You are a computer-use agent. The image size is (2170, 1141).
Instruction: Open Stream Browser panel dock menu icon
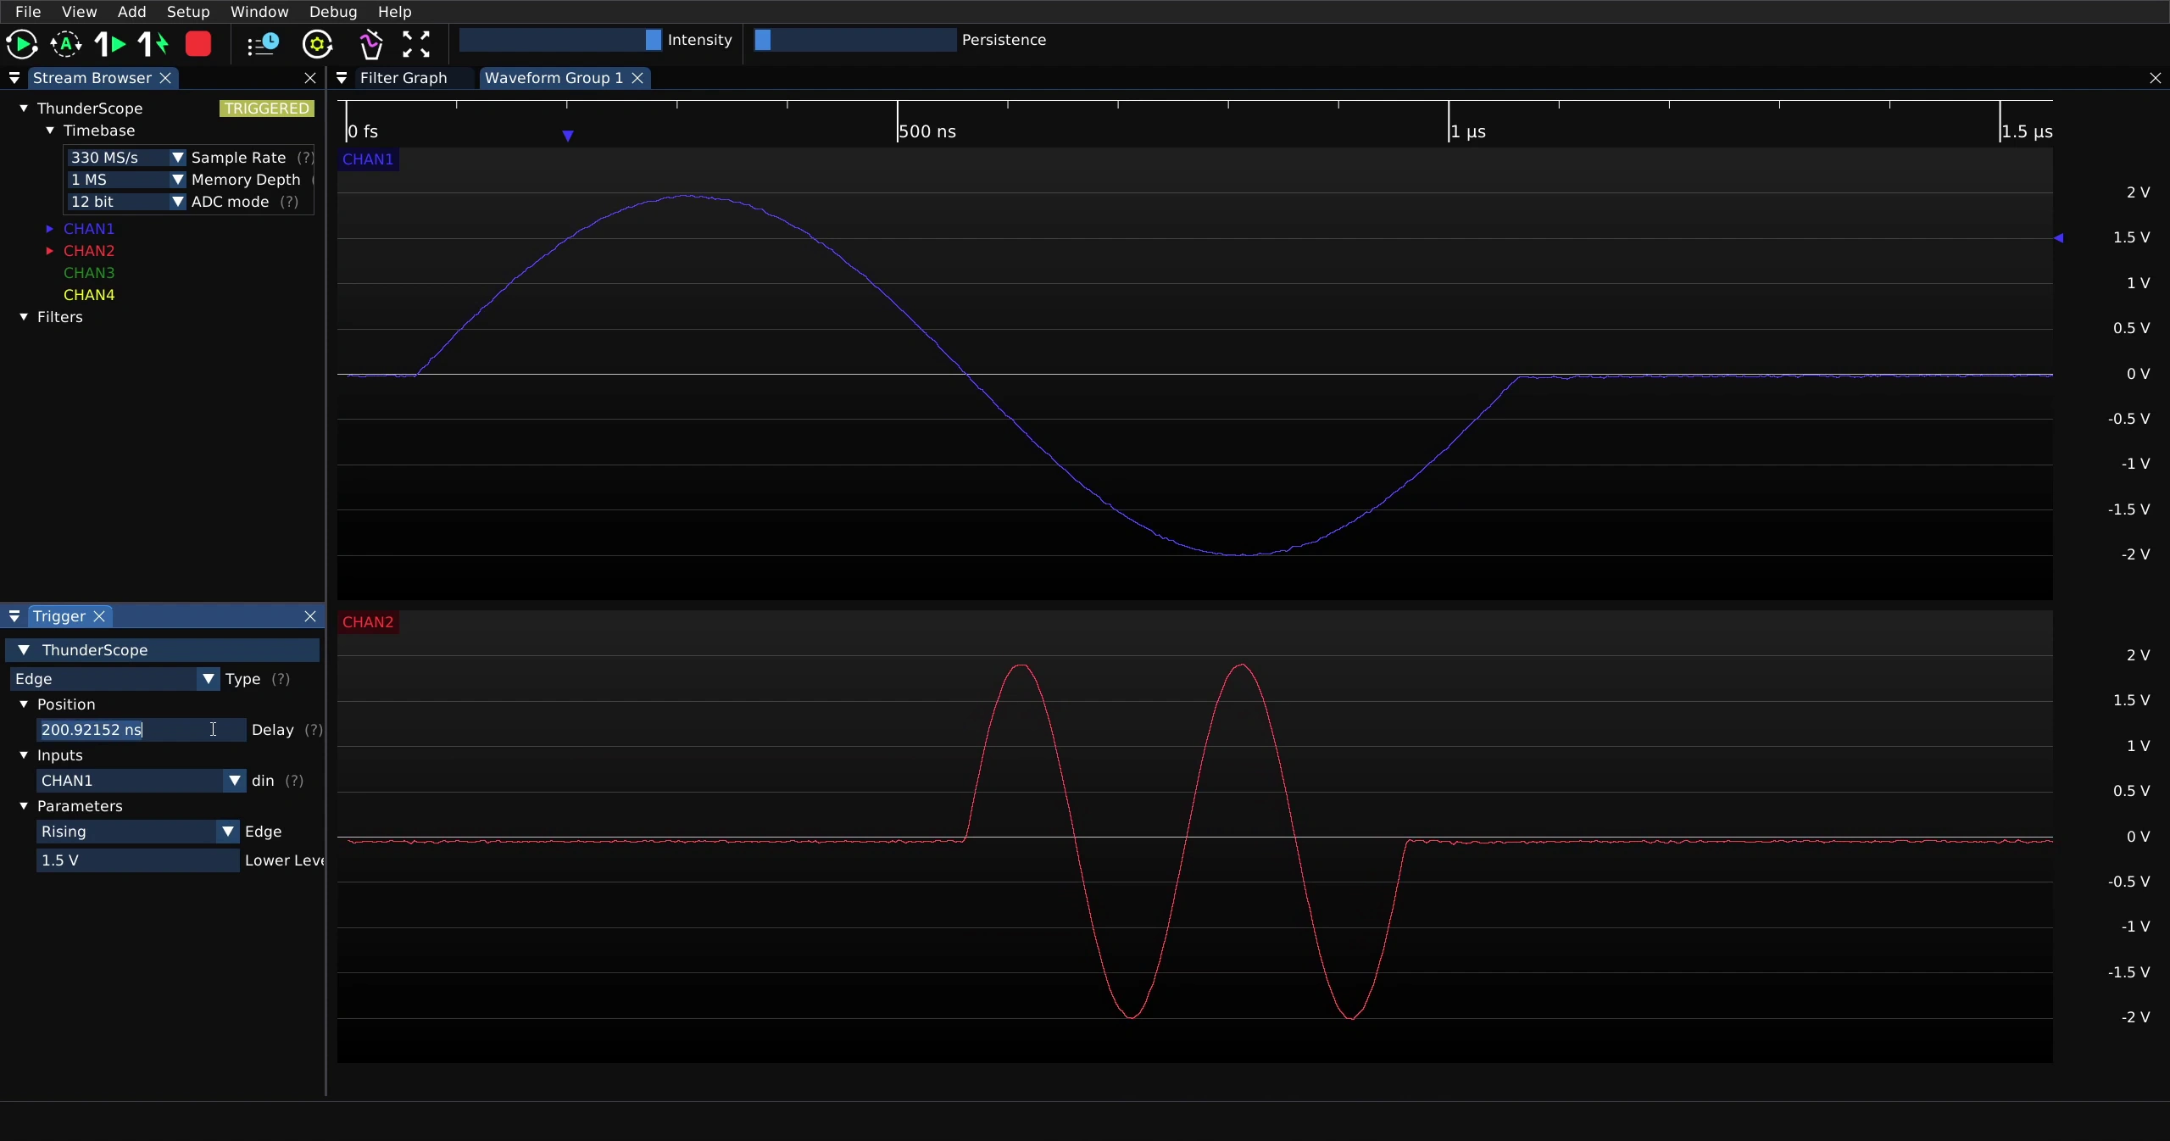pos(14,78)
